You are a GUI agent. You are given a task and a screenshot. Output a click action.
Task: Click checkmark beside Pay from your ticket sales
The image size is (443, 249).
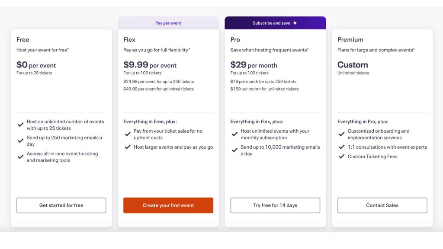click(128, 134)
